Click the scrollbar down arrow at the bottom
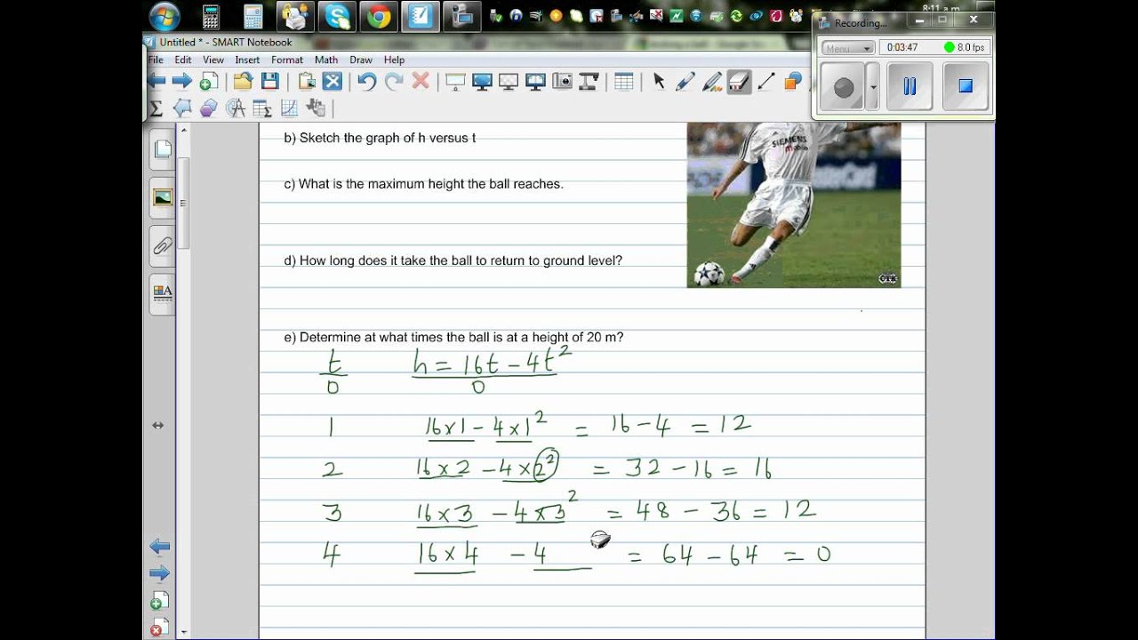1138x640 pixels. click(184, 632)
